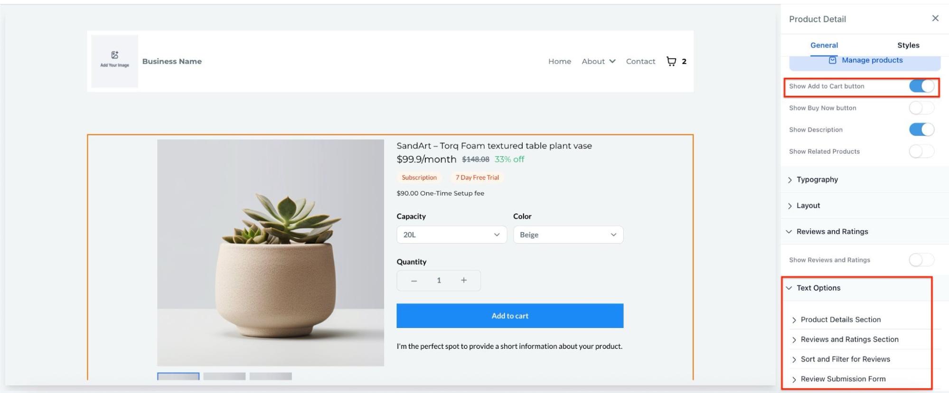Click the blue Add to cart button
This screenshot has width=949, height=393.
[x=510, y=316]
